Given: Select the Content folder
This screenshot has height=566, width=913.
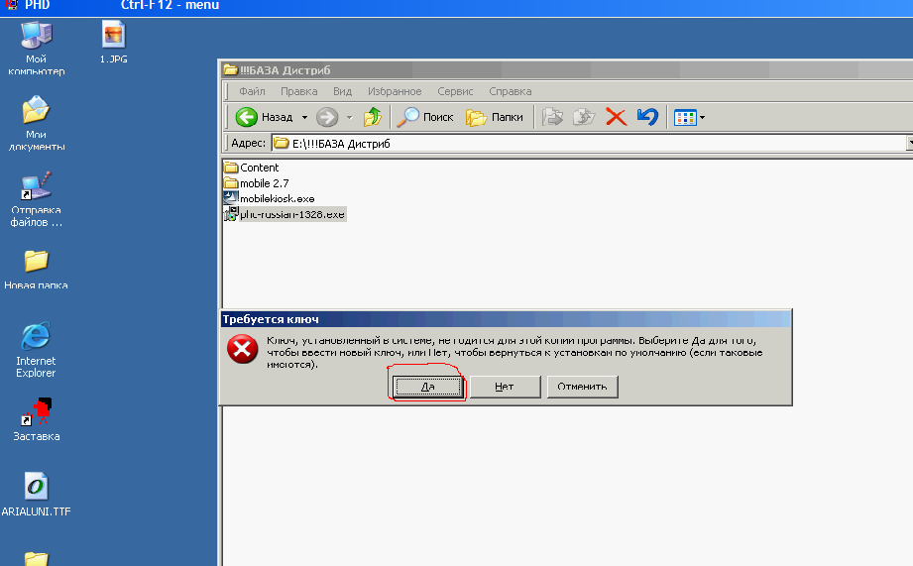Looking at the screenshot, I should pyautogui.click(x=252, y=168).
